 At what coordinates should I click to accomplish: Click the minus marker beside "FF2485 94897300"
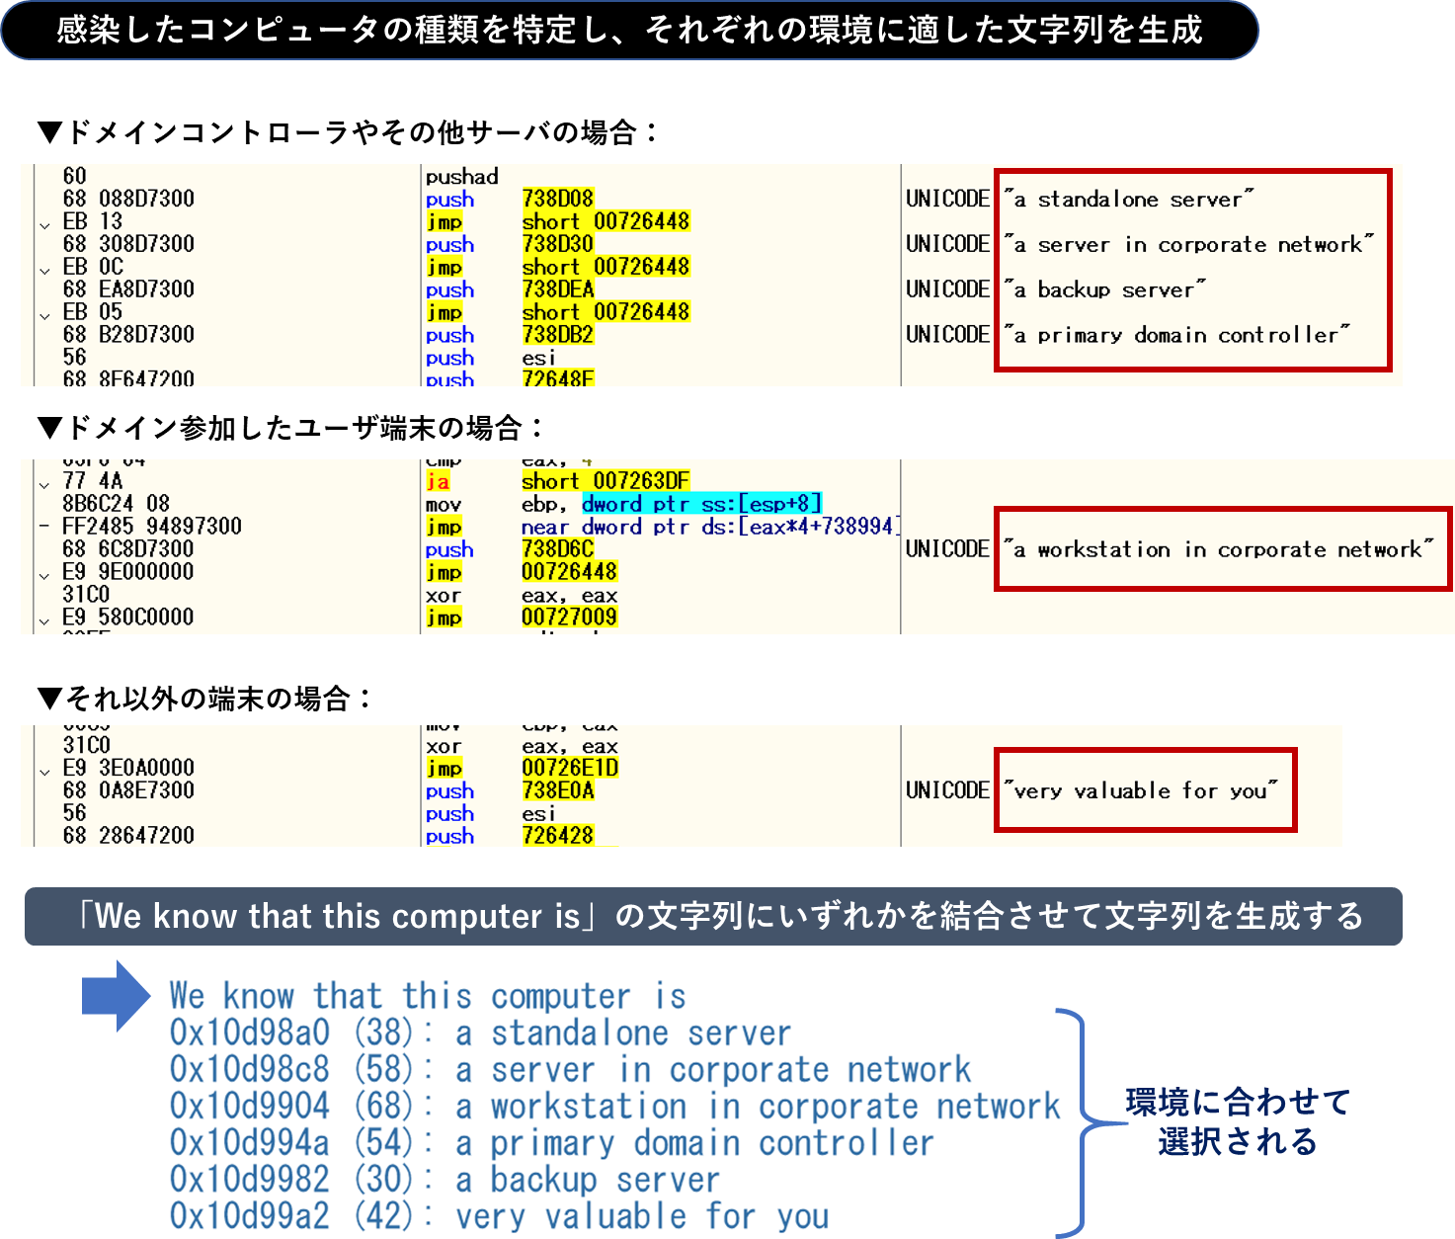pyautogui.click(x=44, y=527)
